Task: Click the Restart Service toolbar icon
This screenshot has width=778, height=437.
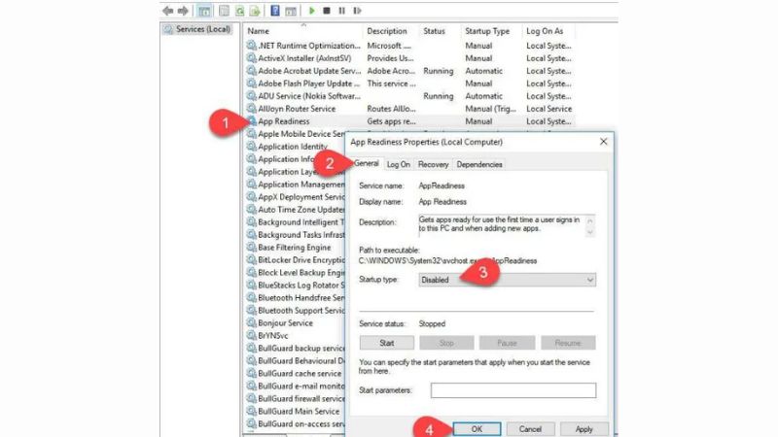Action: pyautogui.click(x=356, y=11)
